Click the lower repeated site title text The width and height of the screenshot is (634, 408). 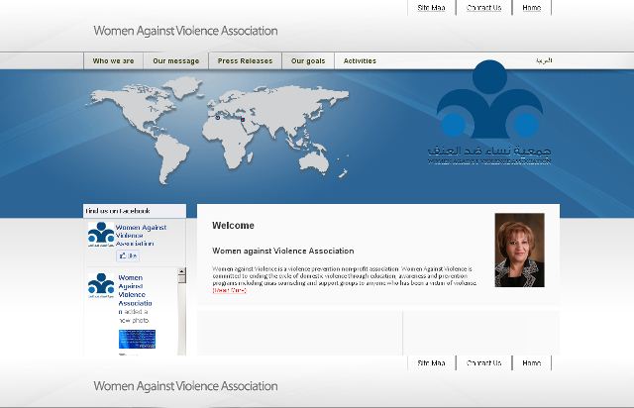(185, 386)
